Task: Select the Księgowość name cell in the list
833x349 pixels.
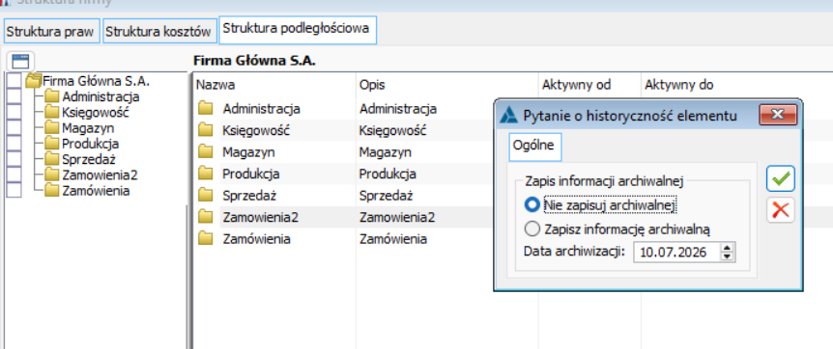Action: pyautogui.click(x=257, y=130)
